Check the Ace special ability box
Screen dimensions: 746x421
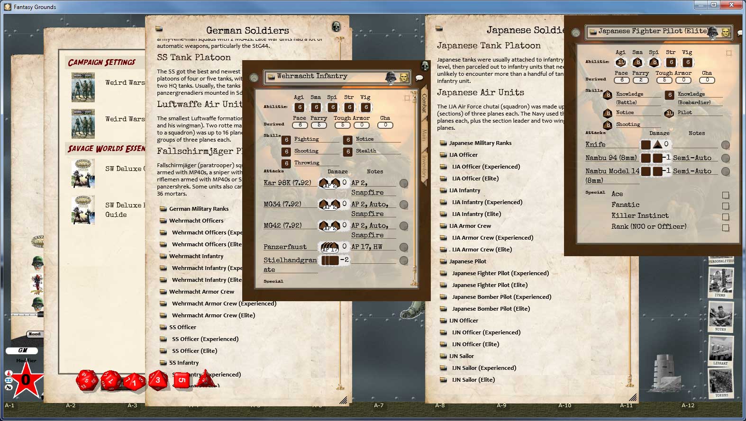(725, 195)
